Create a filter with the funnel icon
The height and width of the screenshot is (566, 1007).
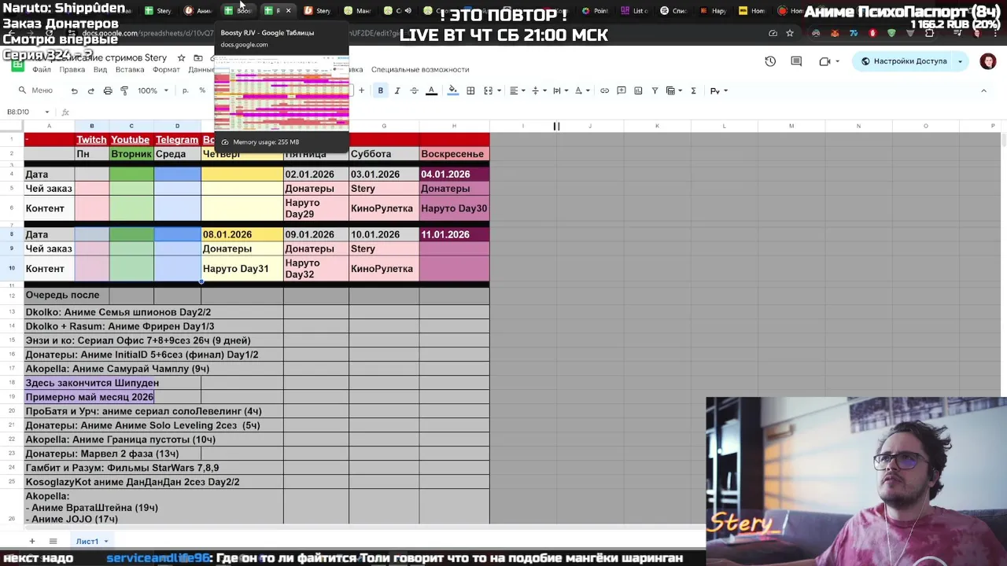(655, 91)
